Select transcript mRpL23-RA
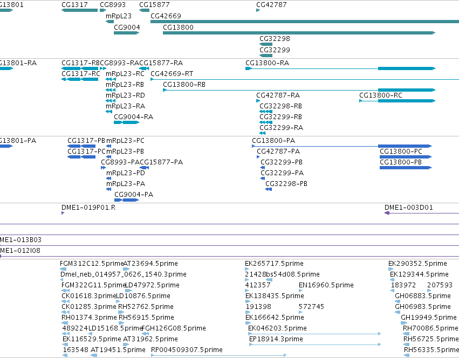This screenshot has width=459, height=358. click(x=125, y=106)
